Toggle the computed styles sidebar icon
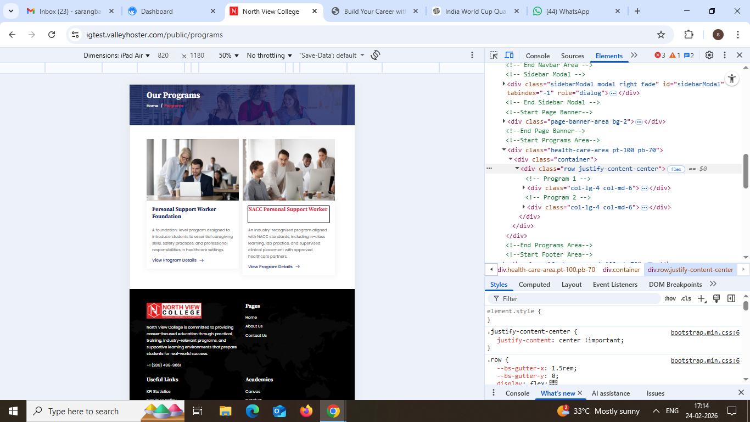The height and width of the screenshot is (422, 750). click(x=731, y=298)
